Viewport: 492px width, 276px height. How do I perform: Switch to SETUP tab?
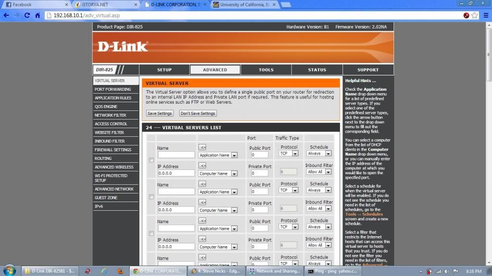(164, 70)
